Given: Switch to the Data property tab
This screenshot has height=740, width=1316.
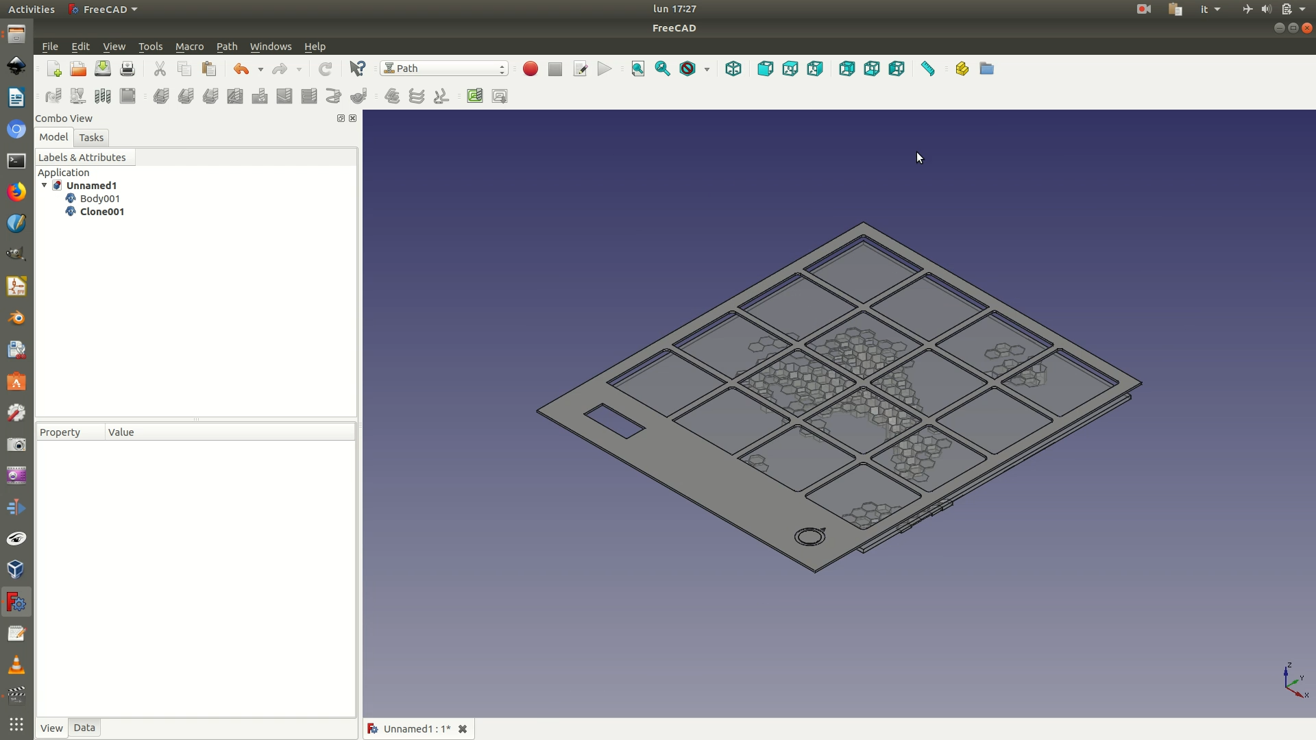Looking at the screenshot, I should click(x=84, y=728).
